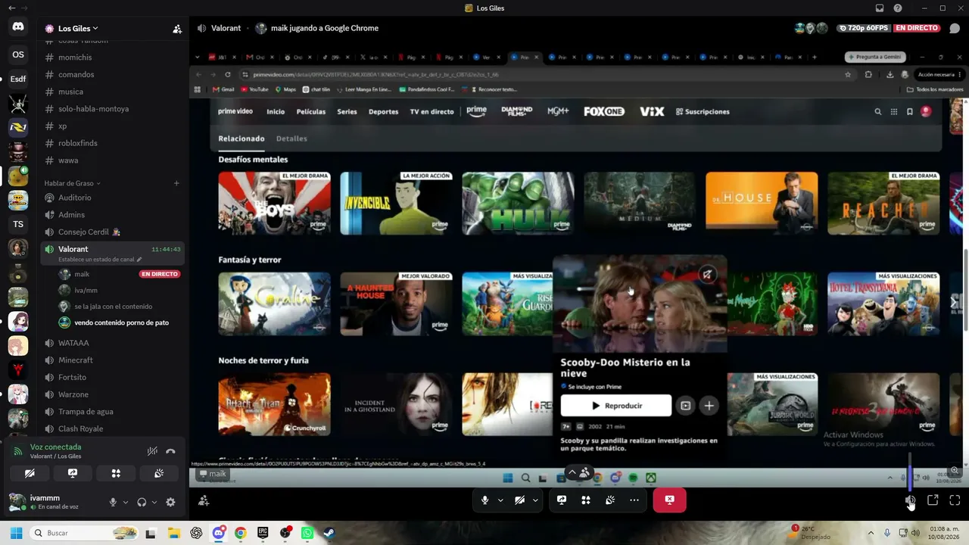Screen dimensions: 969x545
Task: Pop out the stream into separate window
Action: [933, 500]
